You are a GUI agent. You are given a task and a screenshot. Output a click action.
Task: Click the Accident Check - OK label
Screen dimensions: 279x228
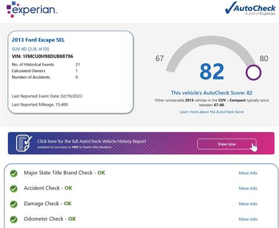click(x=48, y=188)
